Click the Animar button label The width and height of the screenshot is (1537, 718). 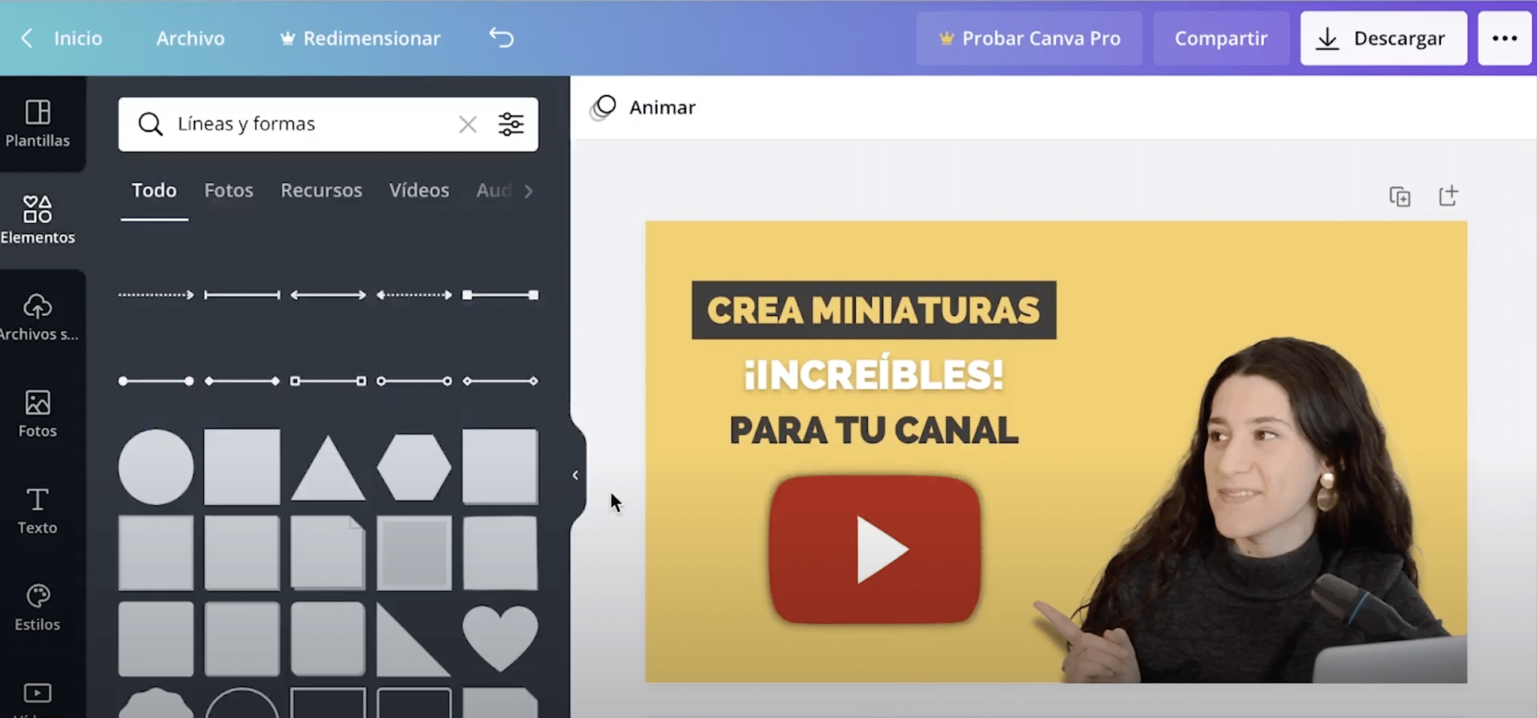[662, 107]
